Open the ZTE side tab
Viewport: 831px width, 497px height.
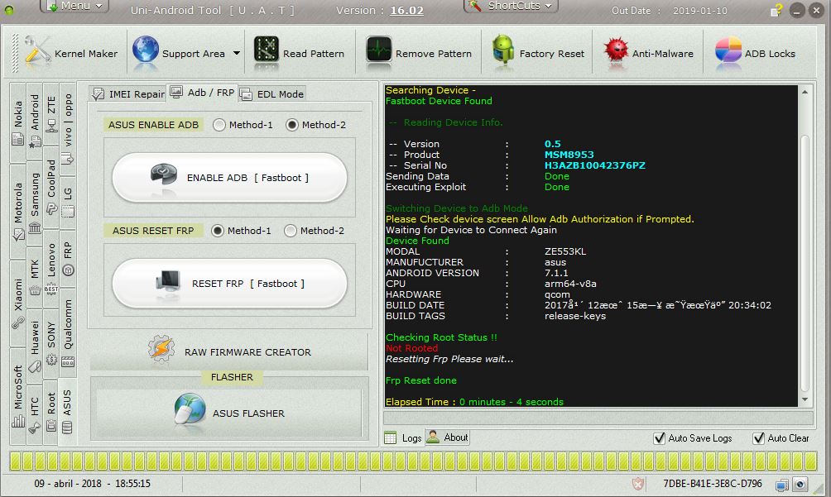coord(51,114)
